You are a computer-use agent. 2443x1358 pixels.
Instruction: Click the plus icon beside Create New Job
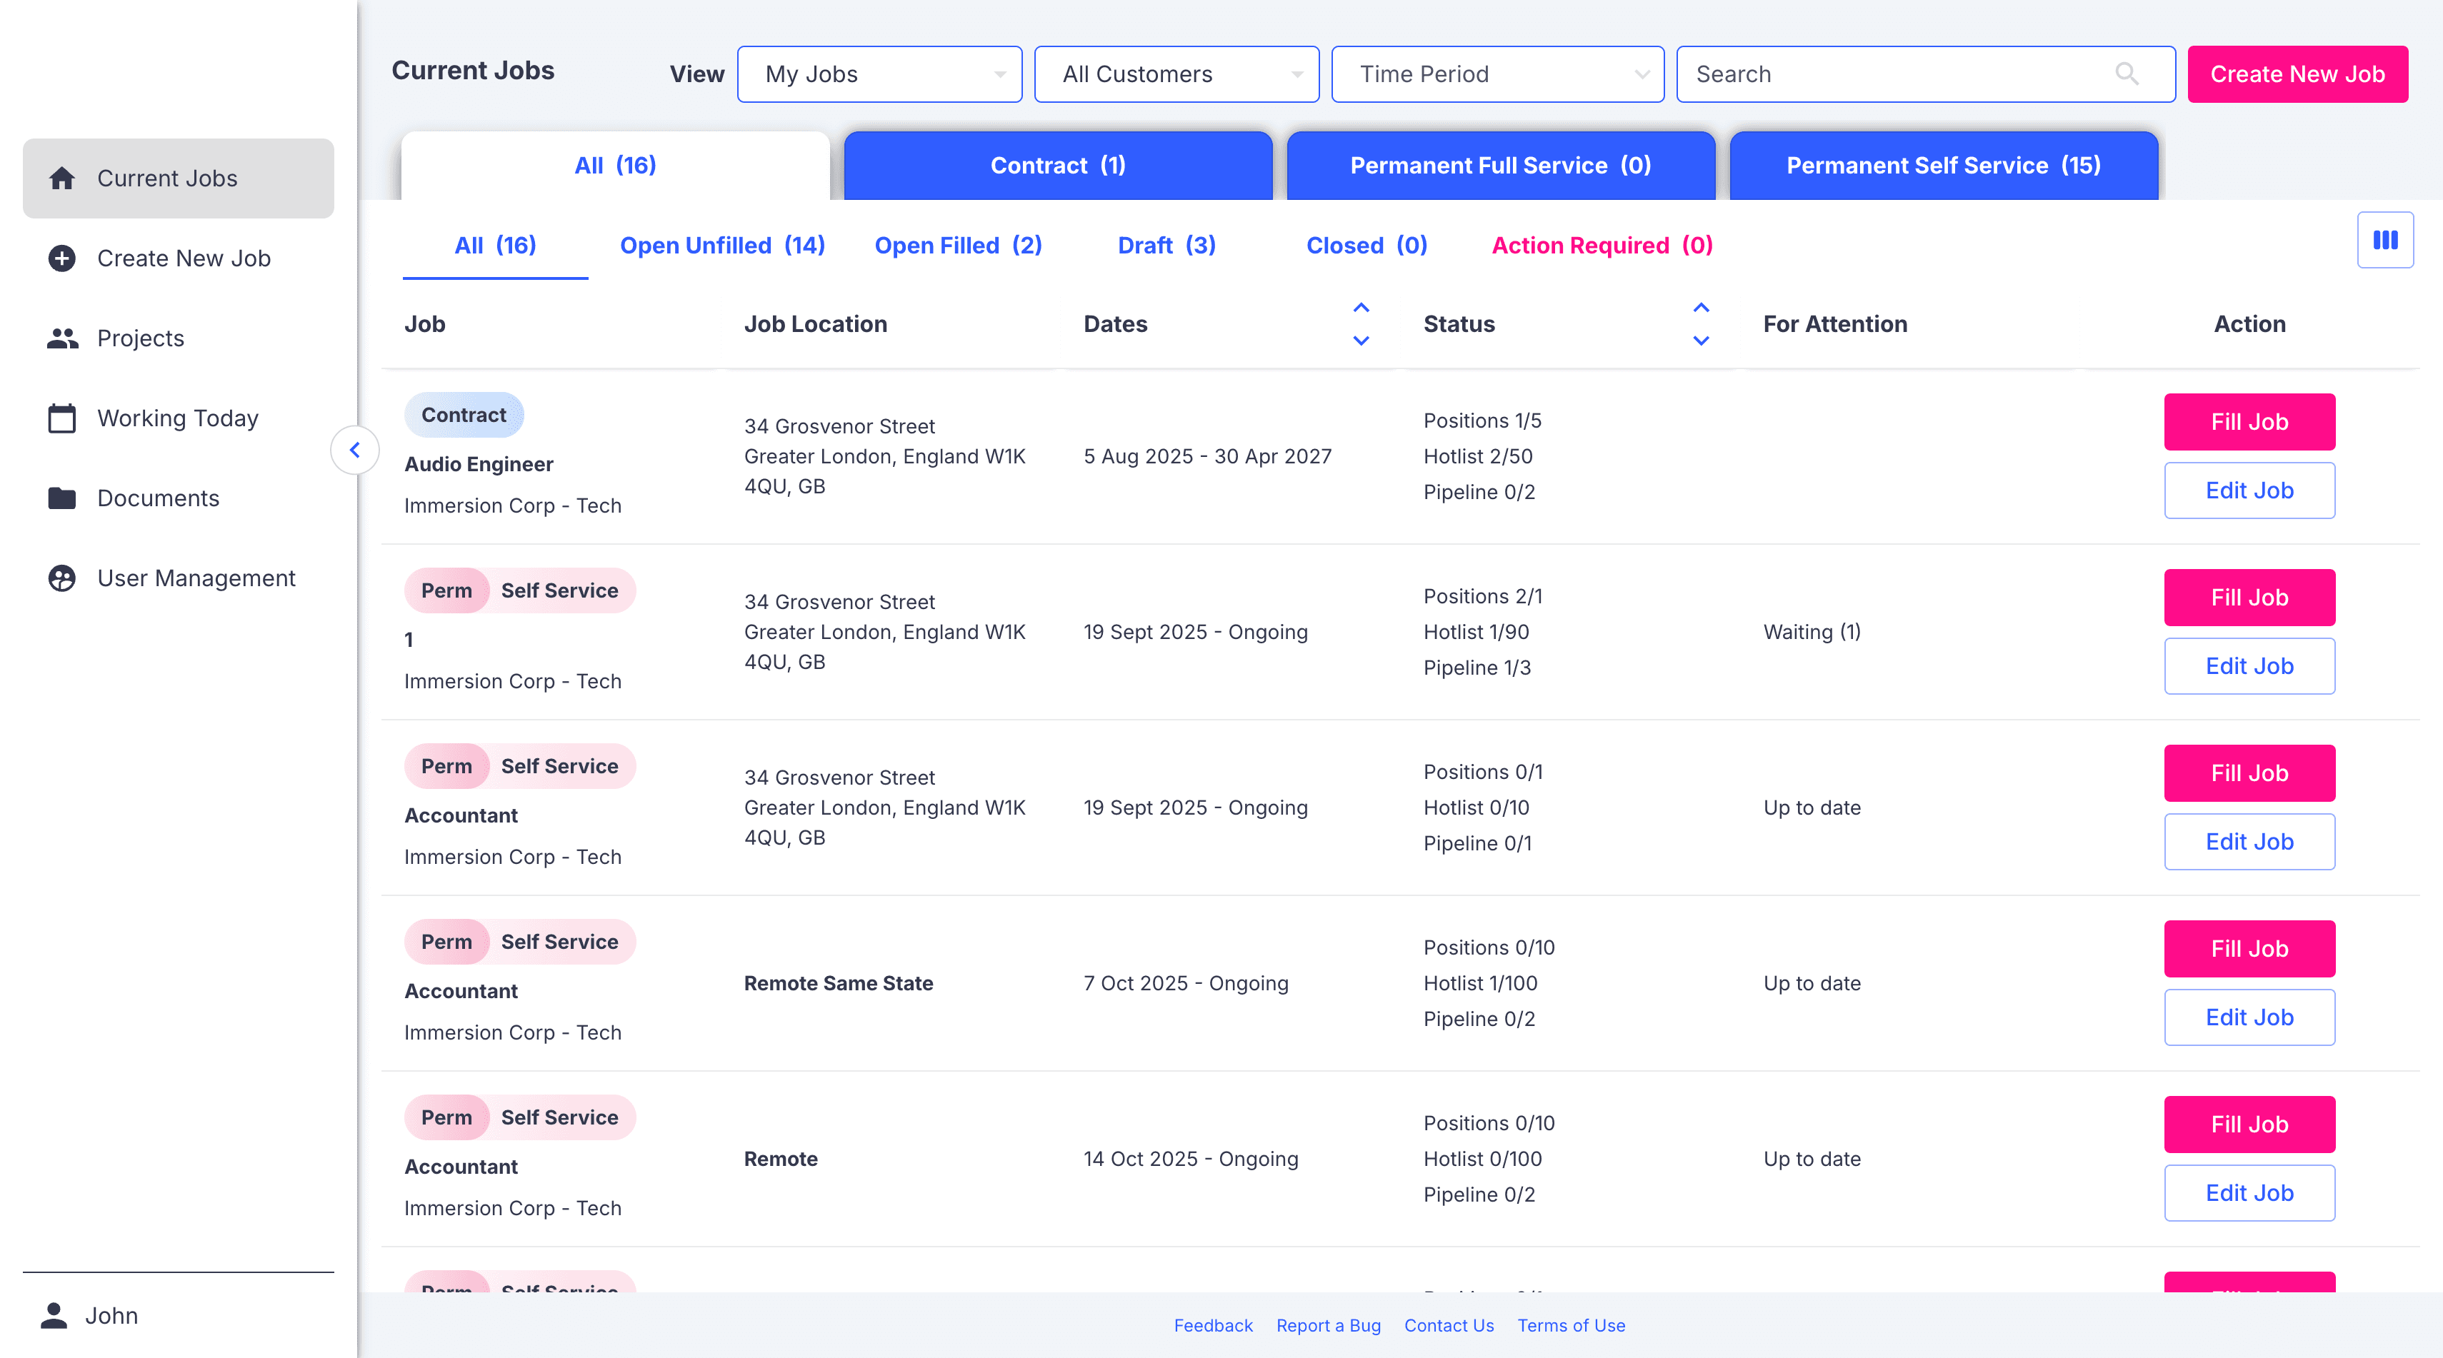pyautogui.click(x=63, y=258)
